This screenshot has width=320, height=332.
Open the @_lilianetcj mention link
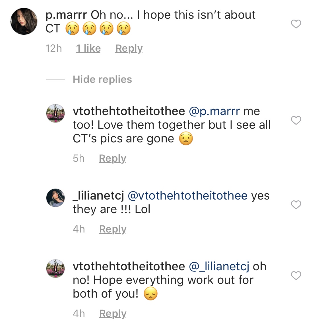(x=219, y=266)
